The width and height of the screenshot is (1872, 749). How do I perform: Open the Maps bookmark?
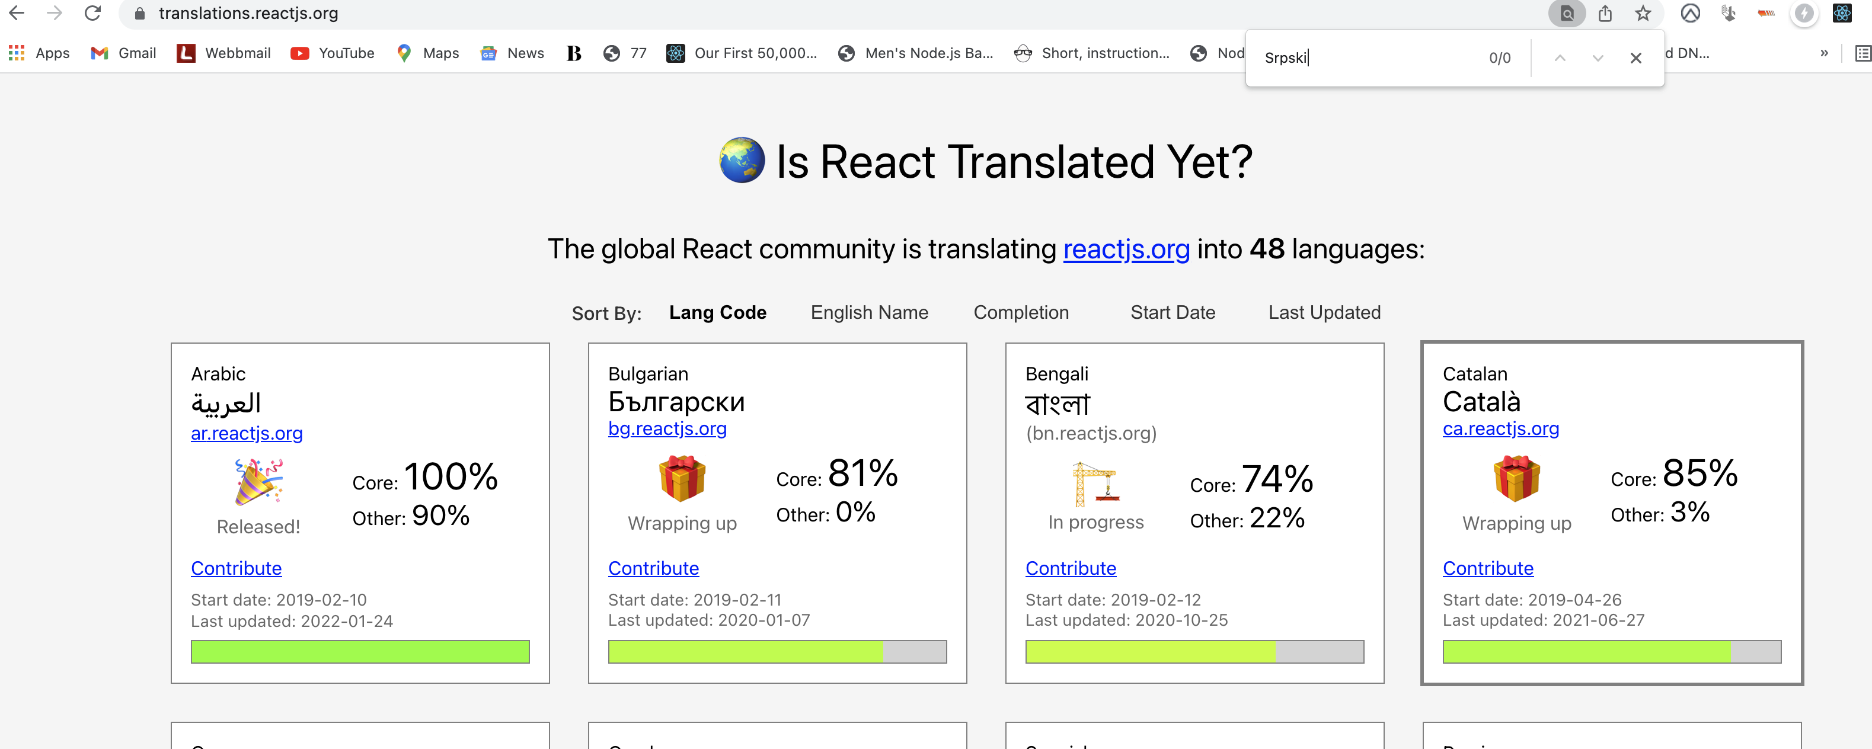tap(428, 53)
